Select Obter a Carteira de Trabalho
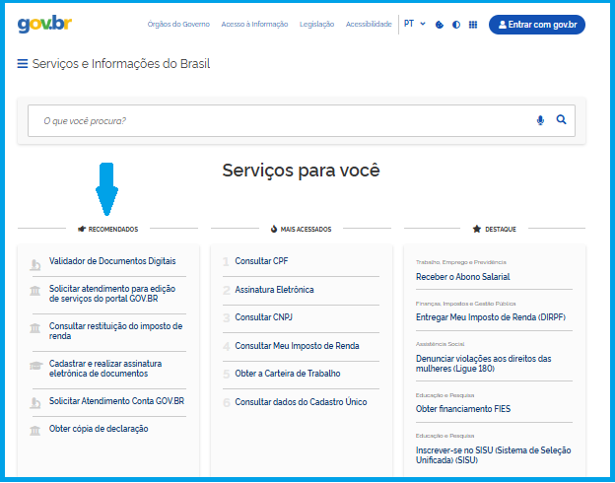The width and height of the screenshot is (615, 483). pos(288,374)
